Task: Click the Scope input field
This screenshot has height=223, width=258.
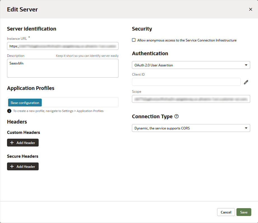Action: pos(191,99)
